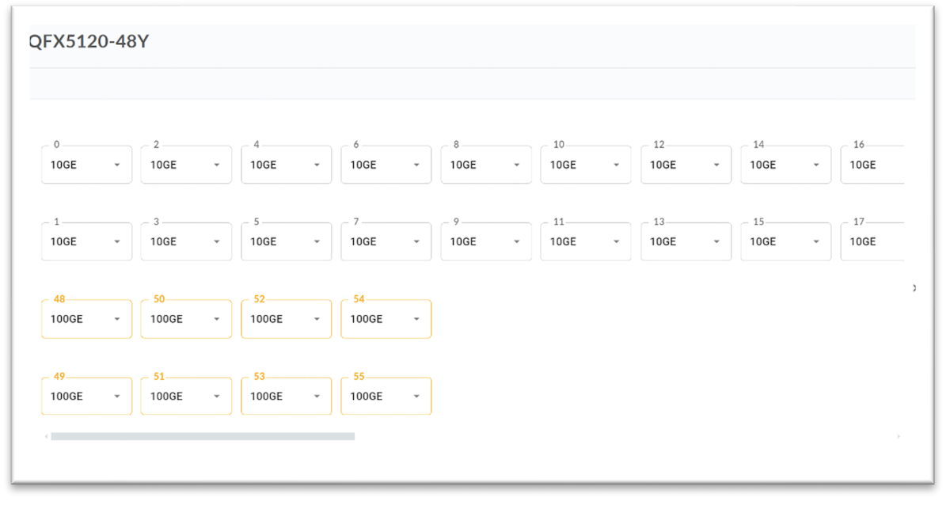Expand the port 11 speed selector
950x505 pixels.
click(x=586, y=241)
